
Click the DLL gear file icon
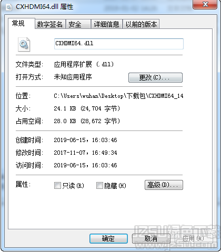coord(24,44)
